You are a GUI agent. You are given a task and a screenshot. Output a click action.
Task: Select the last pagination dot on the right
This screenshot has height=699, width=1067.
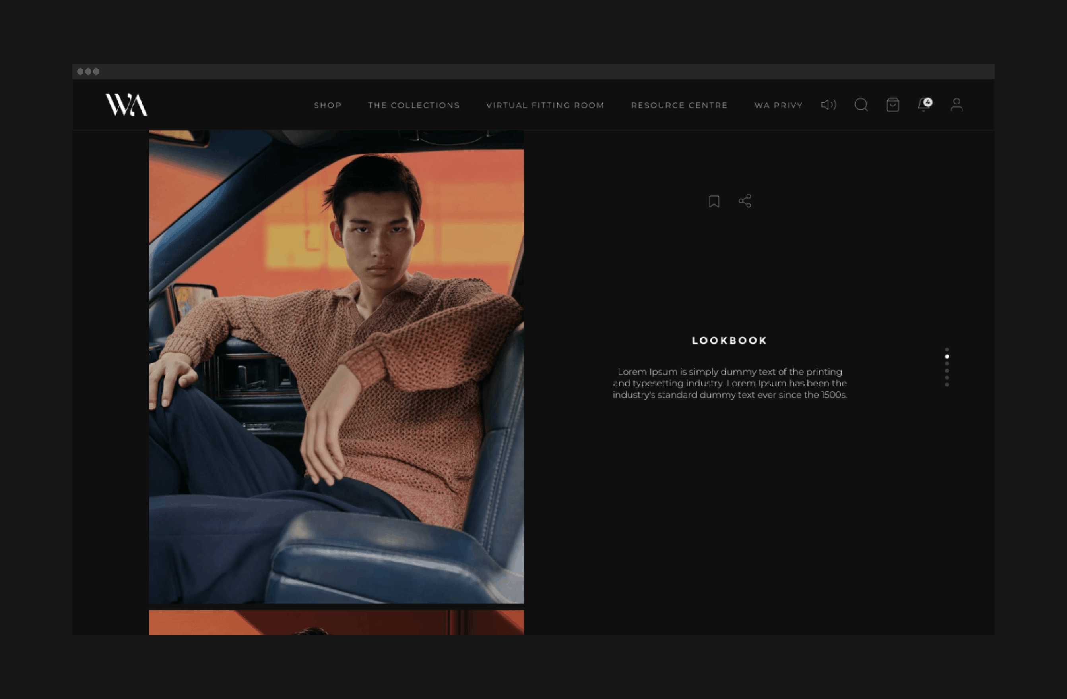coord(947,385)
